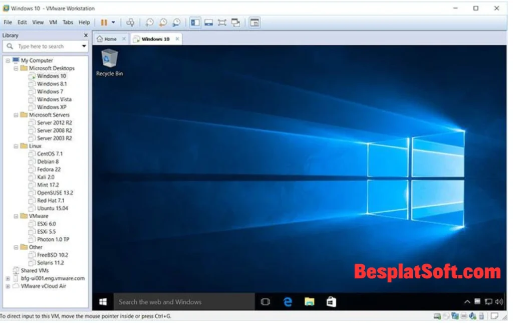Click the hard disk status icon
The image size is (513, 323).
(x=436, y=316)
